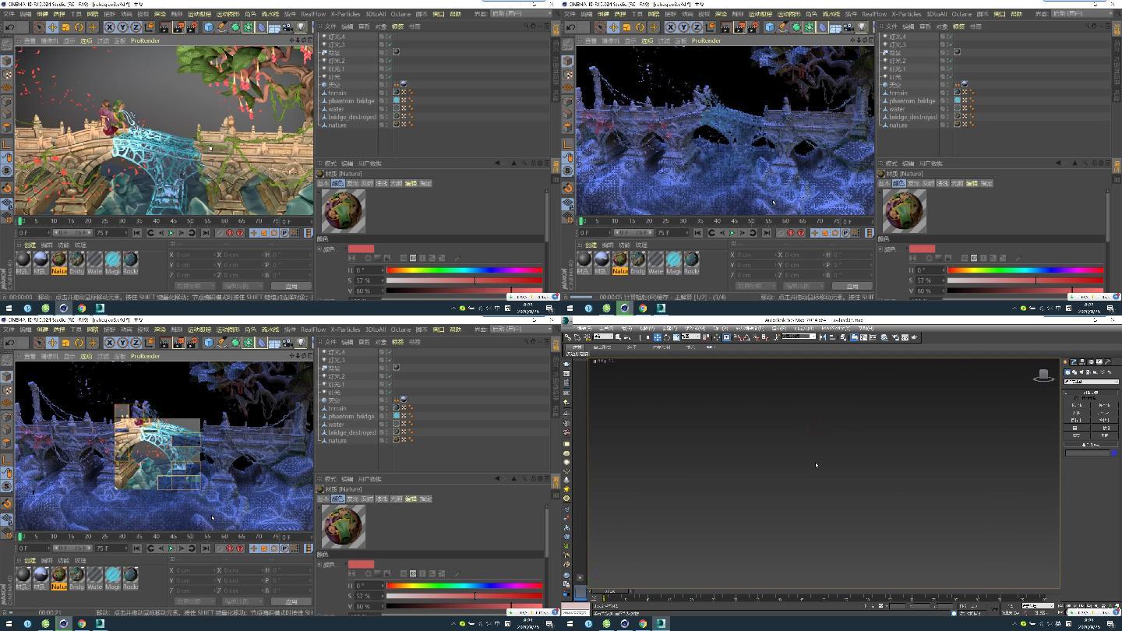Image resolution: width=1122 pixels, height=631 pixels.
Task: Open object-coordinates dropdown below position fields, top-left
Action: tap(194, 285)
